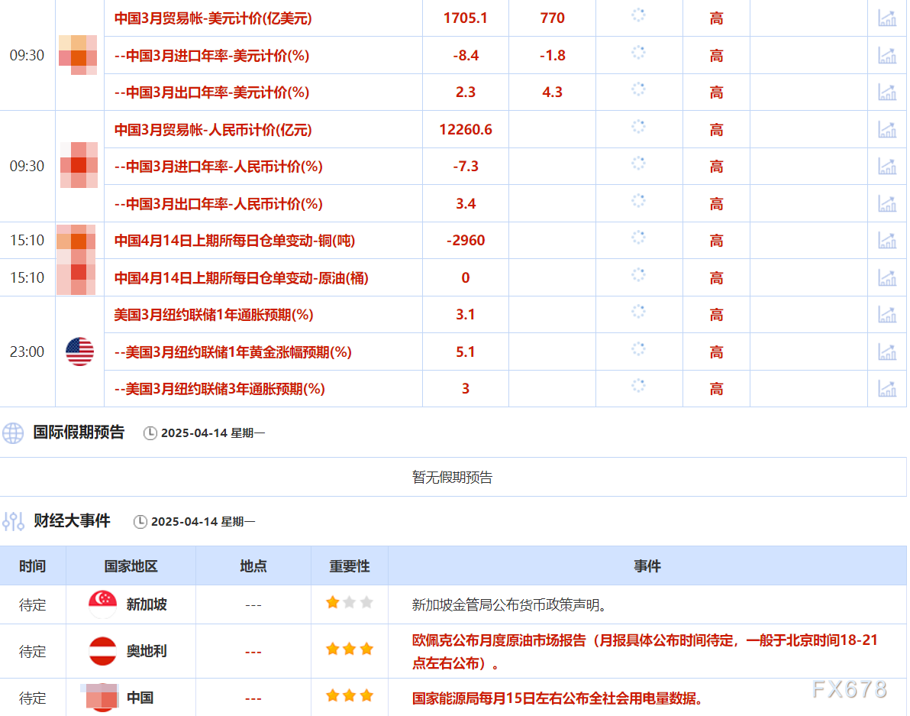This screenshot has width=910, height=716.
Task: Click the chart icon beside 美国3月纽约联储1年通胀预期
Action: click(886, 314)
